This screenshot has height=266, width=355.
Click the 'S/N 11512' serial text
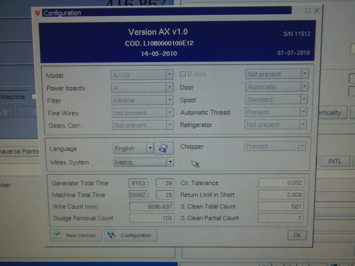(x=297, y=34)
